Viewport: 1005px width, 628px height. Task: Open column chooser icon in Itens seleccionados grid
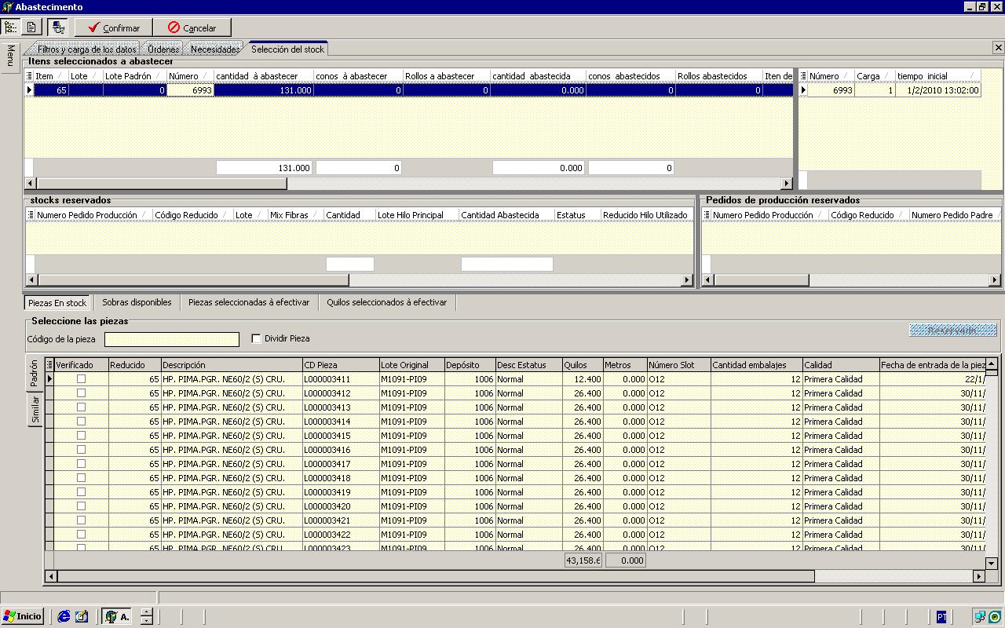tap(29, 76)
